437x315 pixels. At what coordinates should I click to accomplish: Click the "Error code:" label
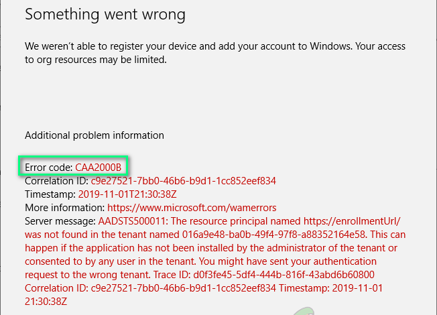coord(49,166)
